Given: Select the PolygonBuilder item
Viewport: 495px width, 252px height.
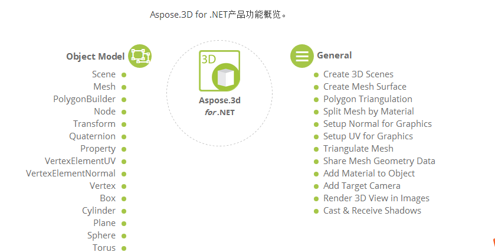Looking at the screenshot, I should tap(84, 99).
